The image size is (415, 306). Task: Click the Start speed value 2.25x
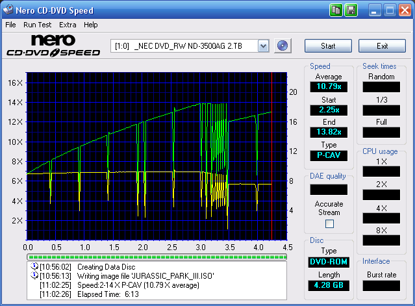click(x=329, y=110)
